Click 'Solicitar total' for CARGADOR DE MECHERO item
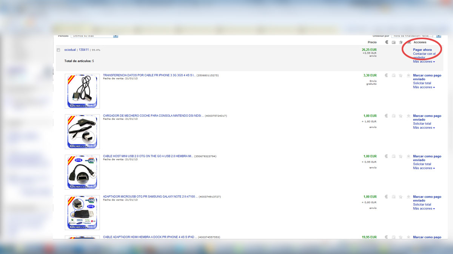 coord(422,124)
